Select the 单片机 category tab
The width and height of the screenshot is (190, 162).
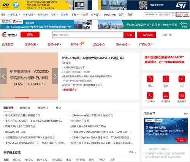[29, 160]
